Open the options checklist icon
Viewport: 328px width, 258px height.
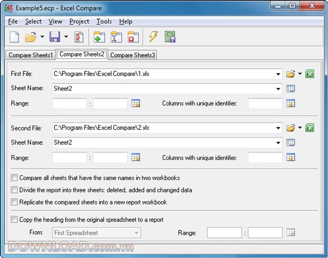[79, 37]
